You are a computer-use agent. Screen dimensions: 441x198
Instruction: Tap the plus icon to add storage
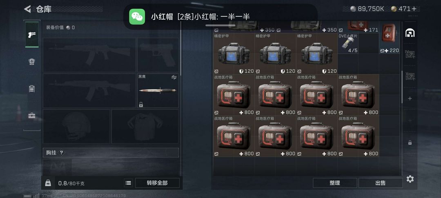click(410, 98)
